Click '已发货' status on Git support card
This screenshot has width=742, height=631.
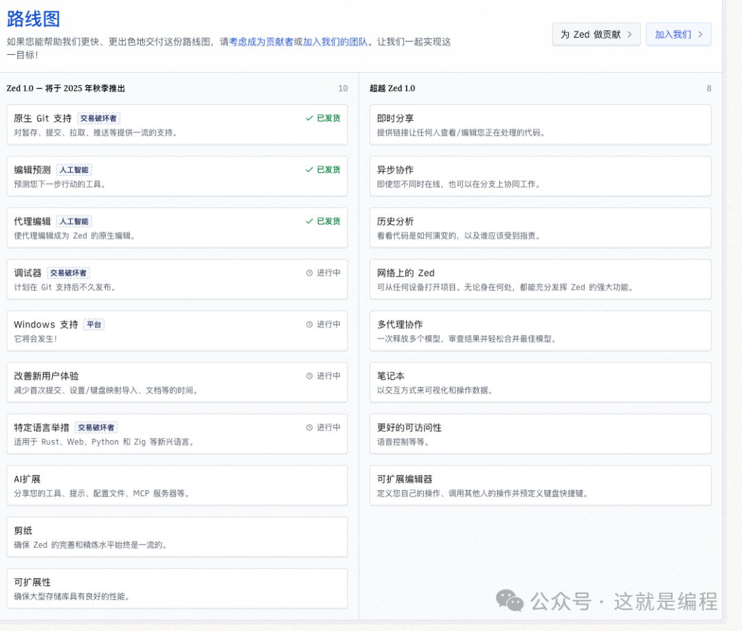(x=328, y=118)
